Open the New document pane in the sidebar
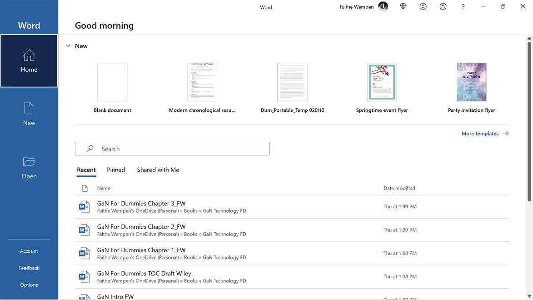 click(29, 114)
